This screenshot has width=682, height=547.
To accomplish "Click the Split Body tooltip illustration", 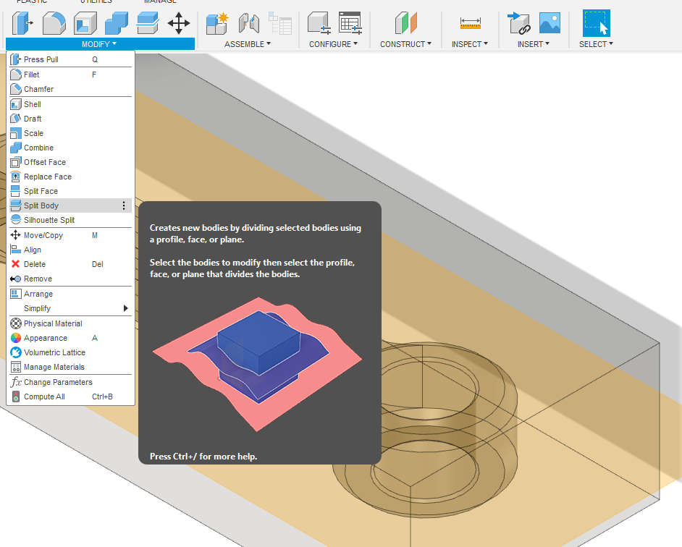I will (257, 365).
